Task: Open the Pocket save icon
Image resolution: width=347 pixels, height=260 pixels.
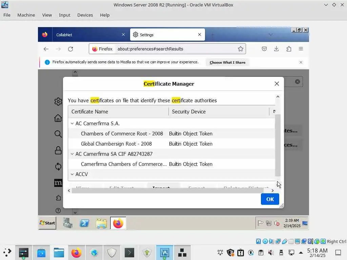Action: [x=264, y=49]
